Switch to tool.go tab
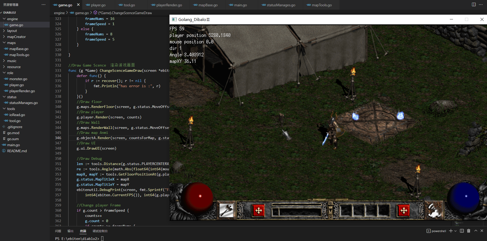487x241 pixels. click(x=129, y=5)
